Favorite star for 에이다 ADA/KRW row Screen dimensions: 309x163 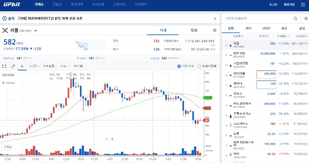226,85
